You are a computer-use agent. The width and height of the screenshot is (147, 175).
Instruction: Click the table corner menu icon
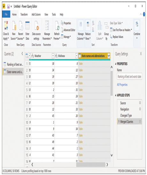click(27, 56)
